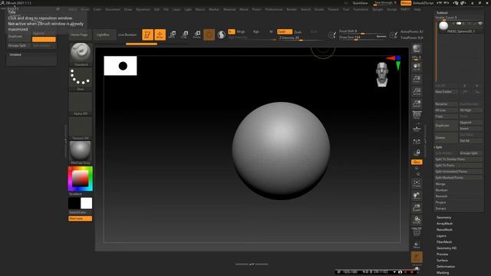Click the Frame mesh icon
The height and width of the screenshot is (276, 491).
click(x=417, y=183)
